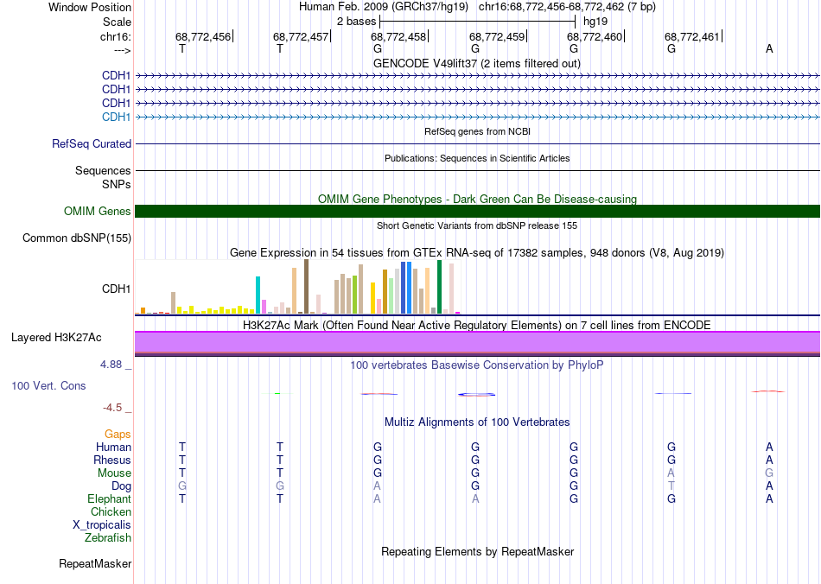Open the GENCODE V49lift37 track title
821x584 pixels.
(477, 63)
